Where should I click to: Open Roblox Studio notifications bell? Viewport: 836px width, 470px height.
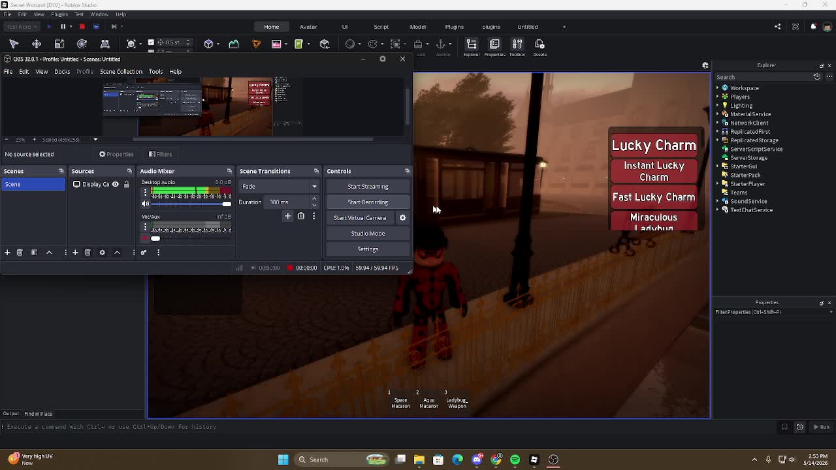coord(813,27)
